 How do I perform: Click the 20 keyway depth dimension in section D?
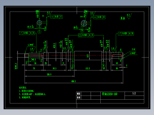(76, 27)
